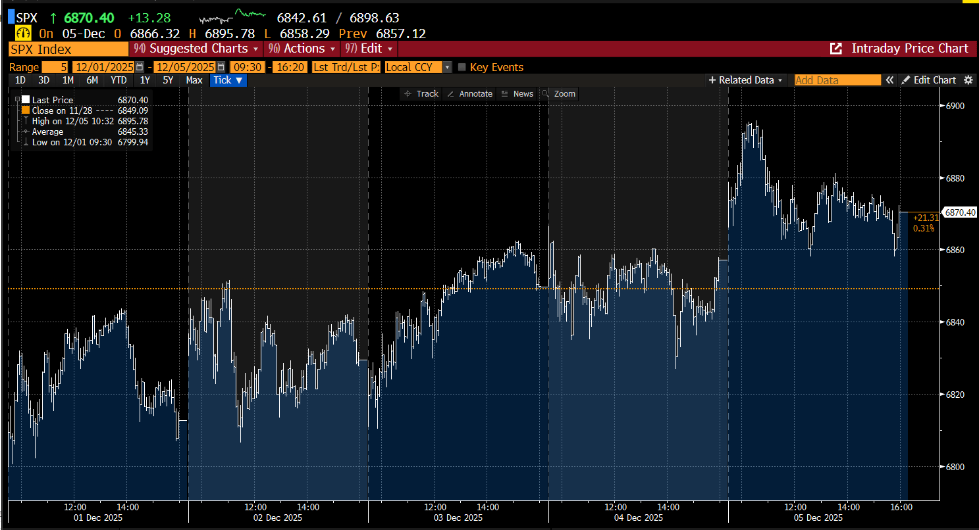Click the 04 Dec 2025 date label

click(638, 518)
